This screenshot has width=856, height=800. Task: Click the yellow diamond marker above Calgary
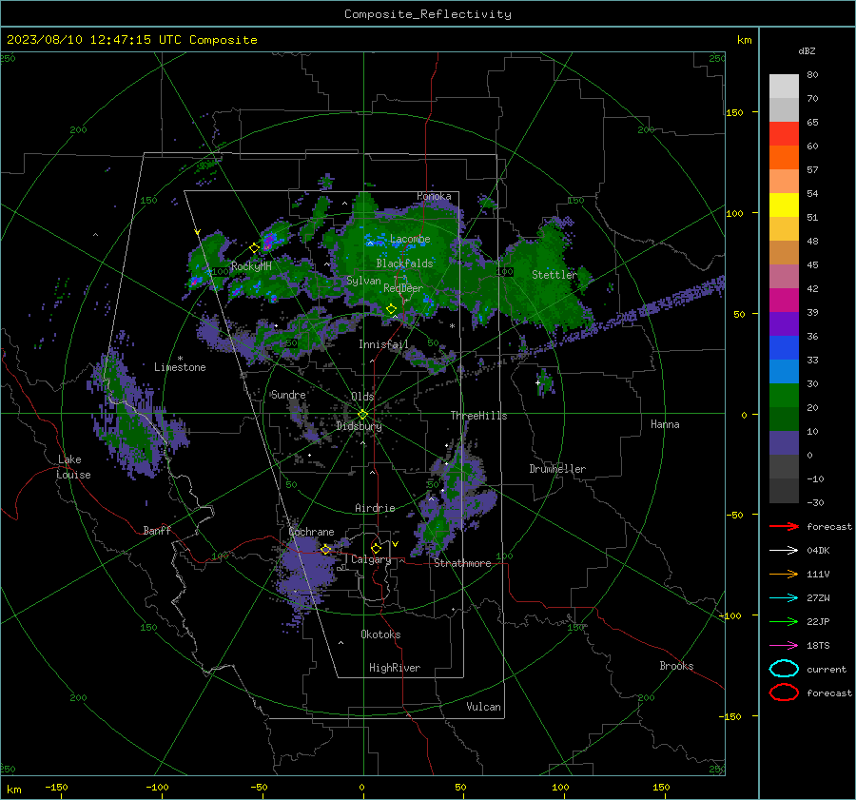376,548
